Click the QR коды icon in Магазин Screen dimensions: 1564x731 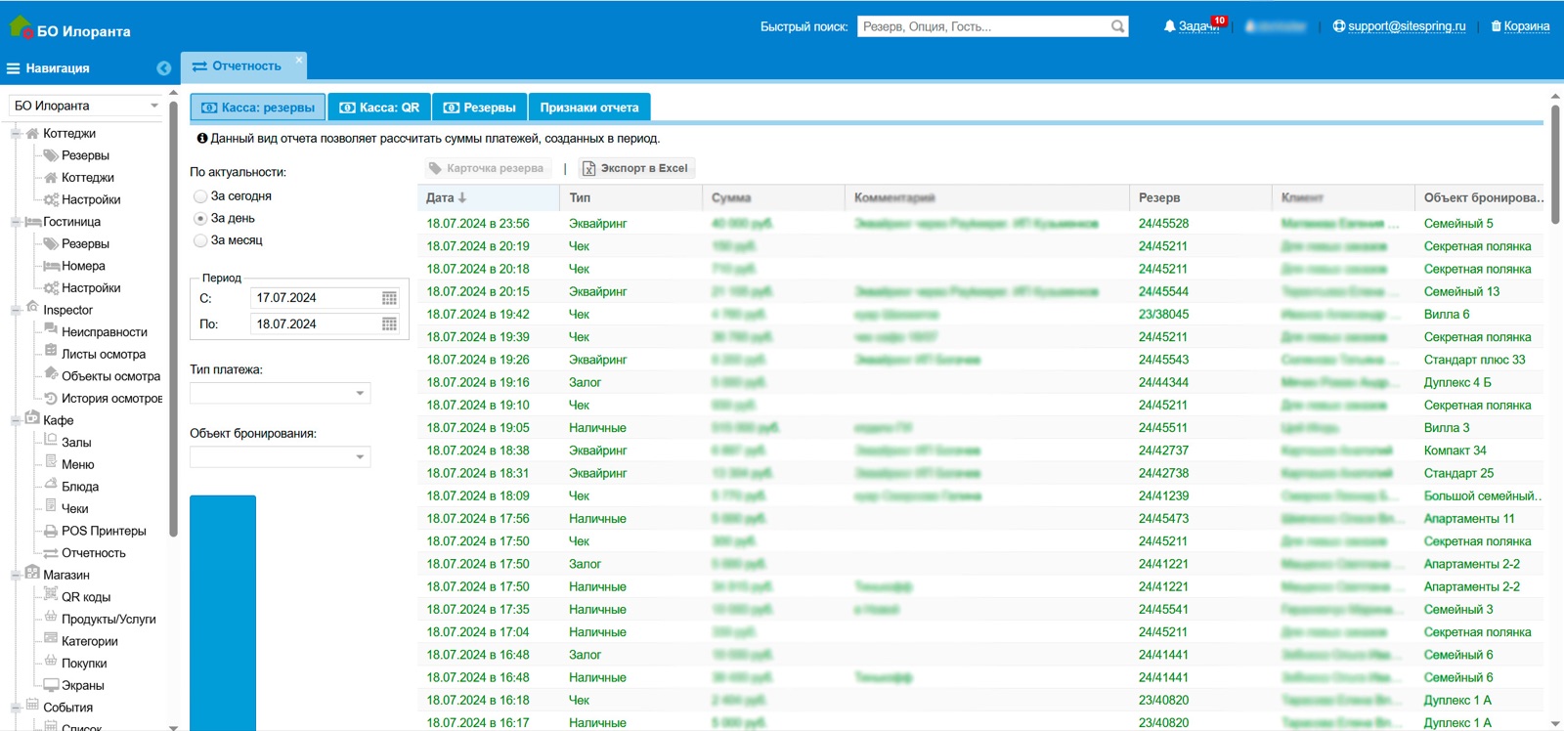pos(51,595)
